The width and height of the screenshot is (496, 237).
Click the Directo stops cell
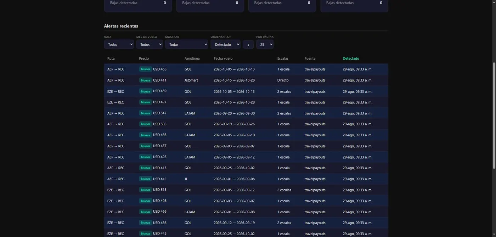[283, 80]
